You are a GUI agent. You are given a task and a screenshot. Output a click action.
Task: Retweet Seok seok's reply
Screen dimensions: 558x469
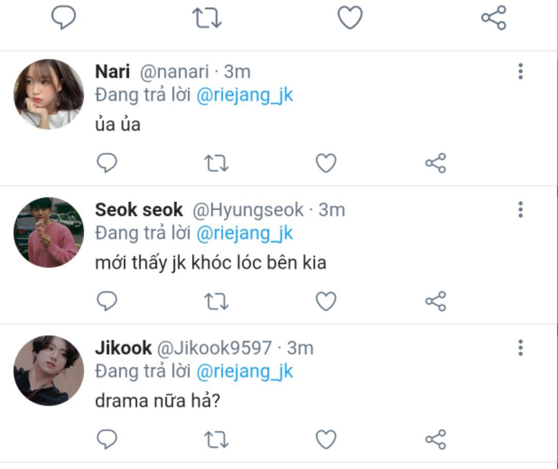coord(216,301)
